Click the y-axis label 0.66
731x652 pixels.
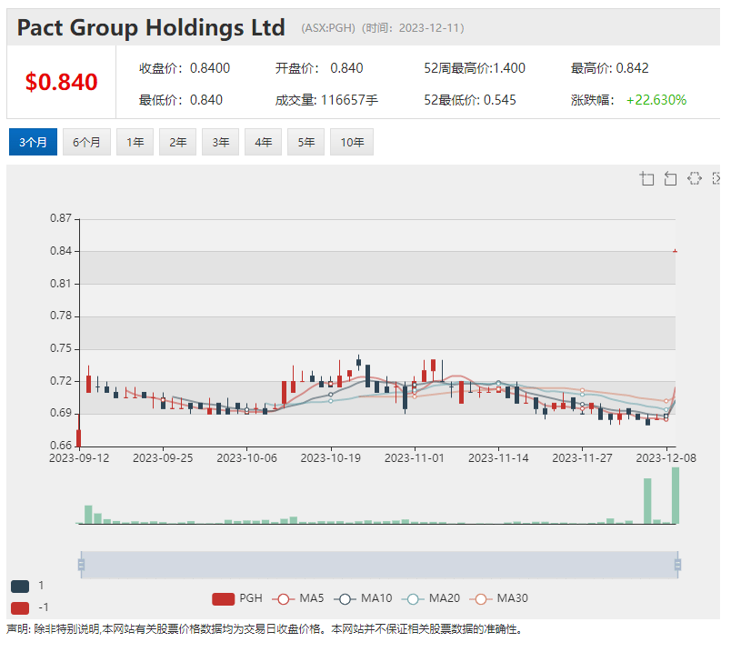point(61,446)
